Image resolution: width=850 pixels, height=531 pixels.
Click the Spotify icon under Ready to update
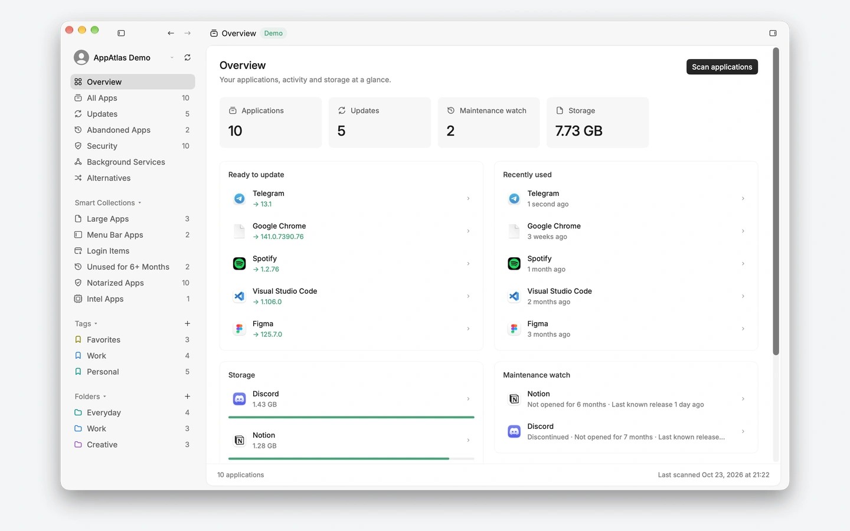click(239, 264)
